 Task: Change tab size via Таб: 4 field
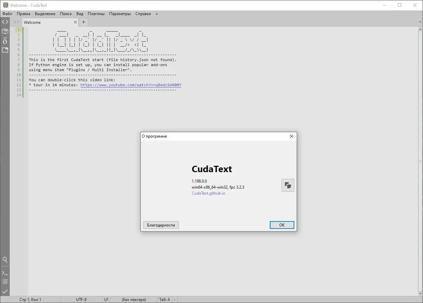click(x=164, y=299)
